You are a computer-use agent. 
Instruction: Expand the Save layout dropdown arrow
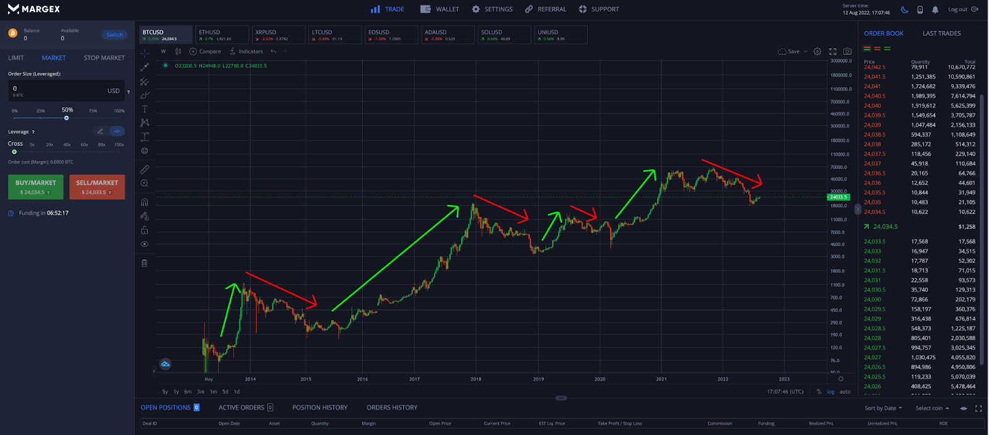[x=805, y=52]
